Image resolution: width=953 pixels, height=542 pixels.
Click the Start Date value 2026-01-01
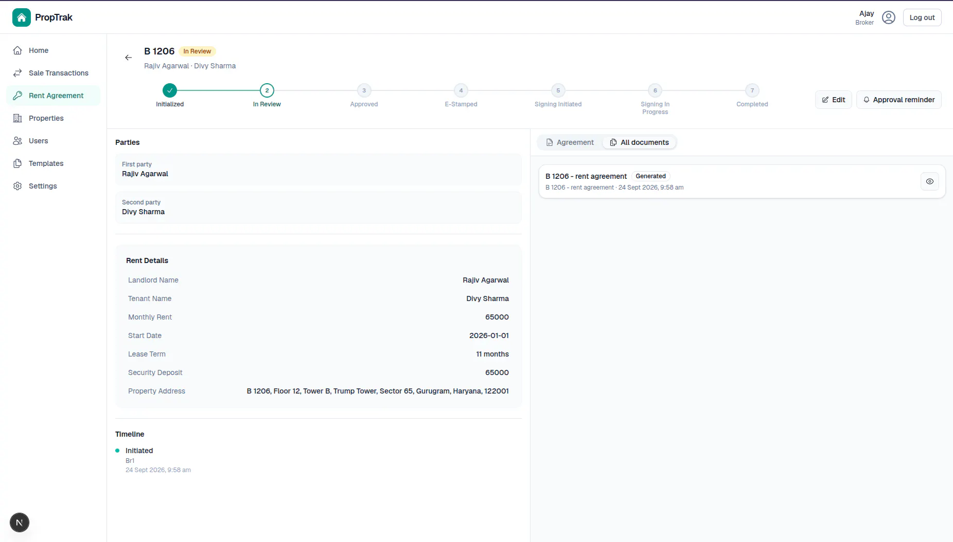click(x=489, y=335)
